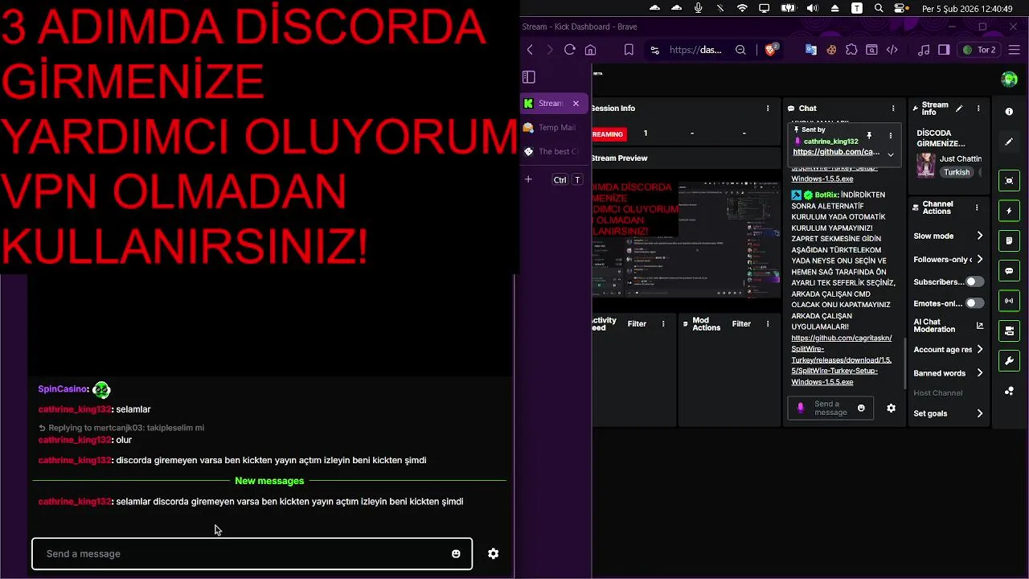Edit Stream Info with pencil icon
This screenshot has height=579, width=1029.
click(x=959, y=109)
